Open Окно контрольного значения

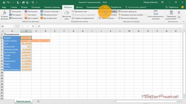[155, 15]
